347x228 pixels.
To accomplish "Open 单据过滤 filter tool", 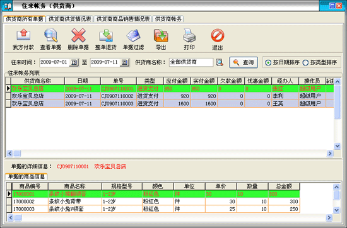I will (134, 35).
